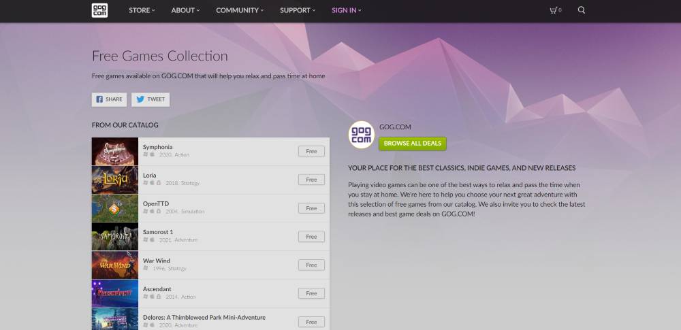Select the OpenTTD title text

click(x=156, y=203)
